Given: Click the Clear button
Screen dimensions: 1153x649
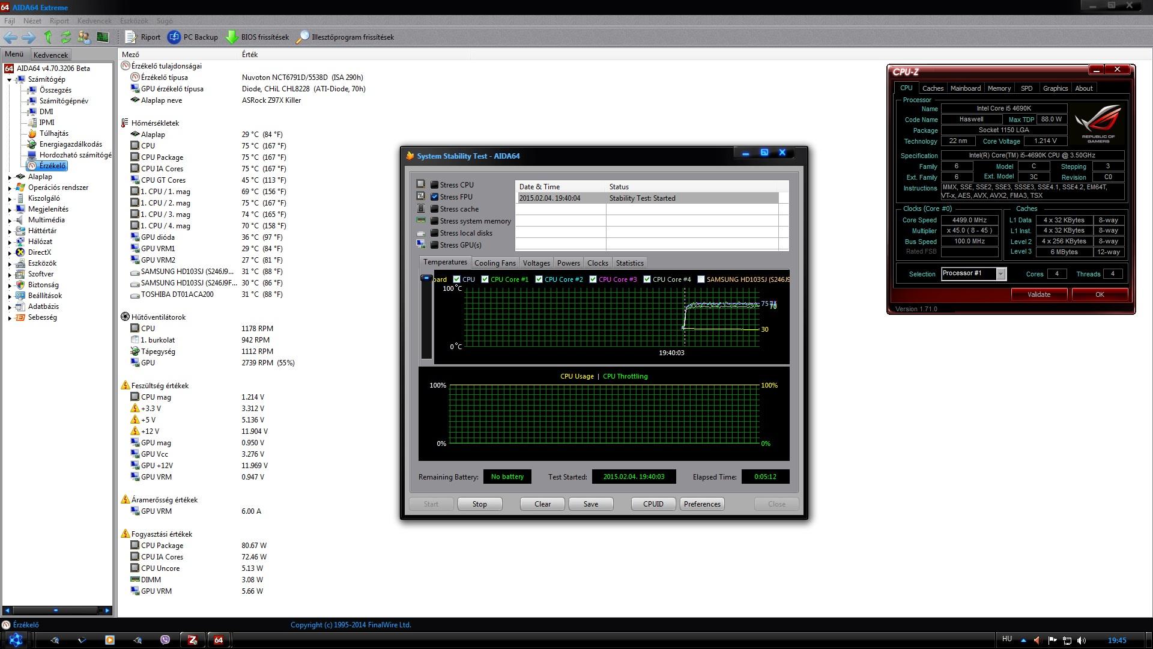Looking at the screenshot, I should pyautogui.click(x=542, y=504).
